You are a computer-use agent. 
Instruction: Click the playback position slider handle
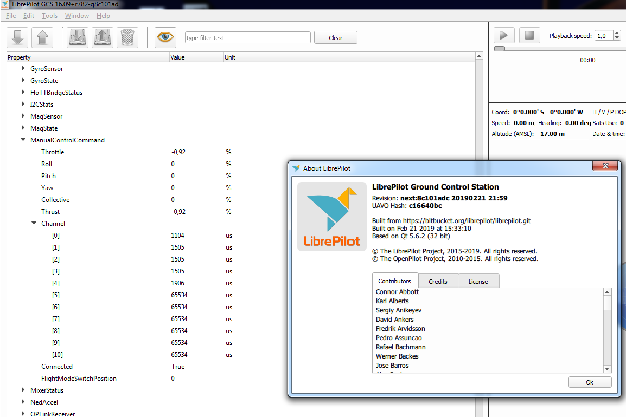coord(500,49)
